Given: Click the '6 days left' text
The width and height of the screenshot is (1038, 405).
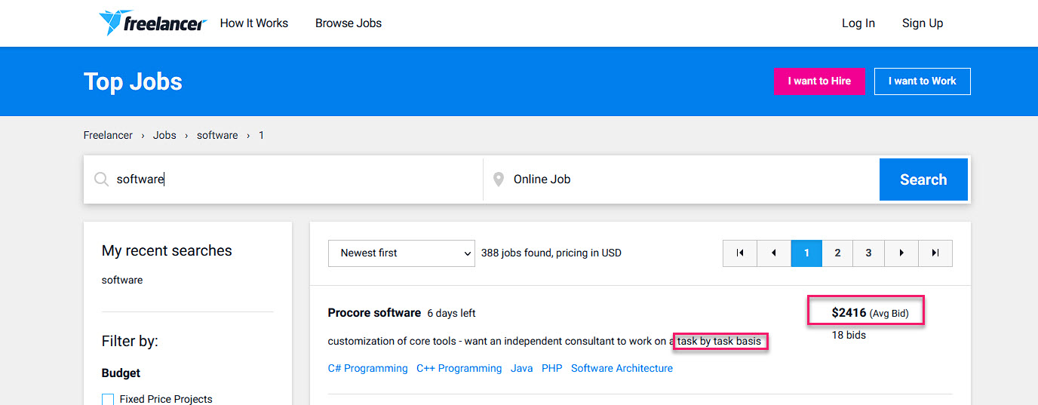Looking at the screenshot, I should pyautogui.click(x=451, y=313).
